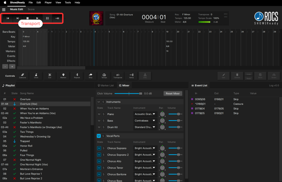Select the Caesura control tool
The image size is (282, 182).
[22, 76]
